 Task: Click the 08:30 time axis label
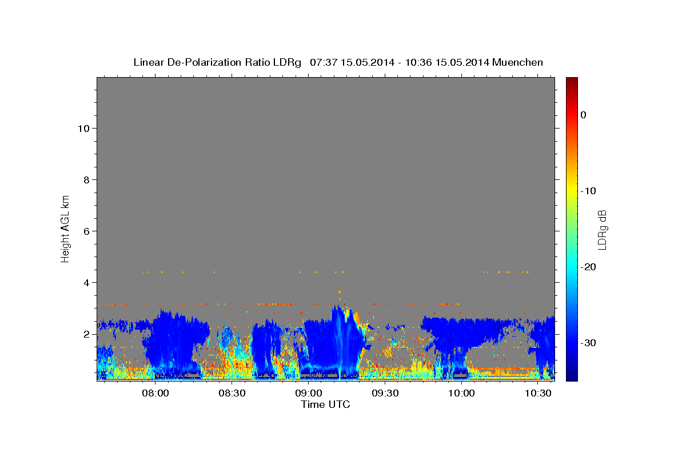coord(232,393)
